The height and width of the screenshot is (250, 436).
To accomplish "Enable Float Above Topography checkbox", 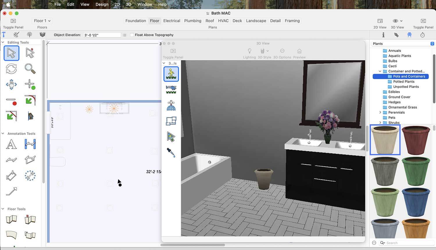I will click(x=132, y=35).
